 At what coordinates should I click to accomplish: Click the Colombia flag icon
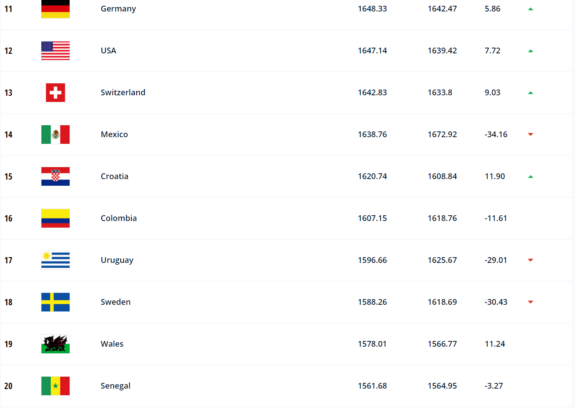tap(56, 218)
